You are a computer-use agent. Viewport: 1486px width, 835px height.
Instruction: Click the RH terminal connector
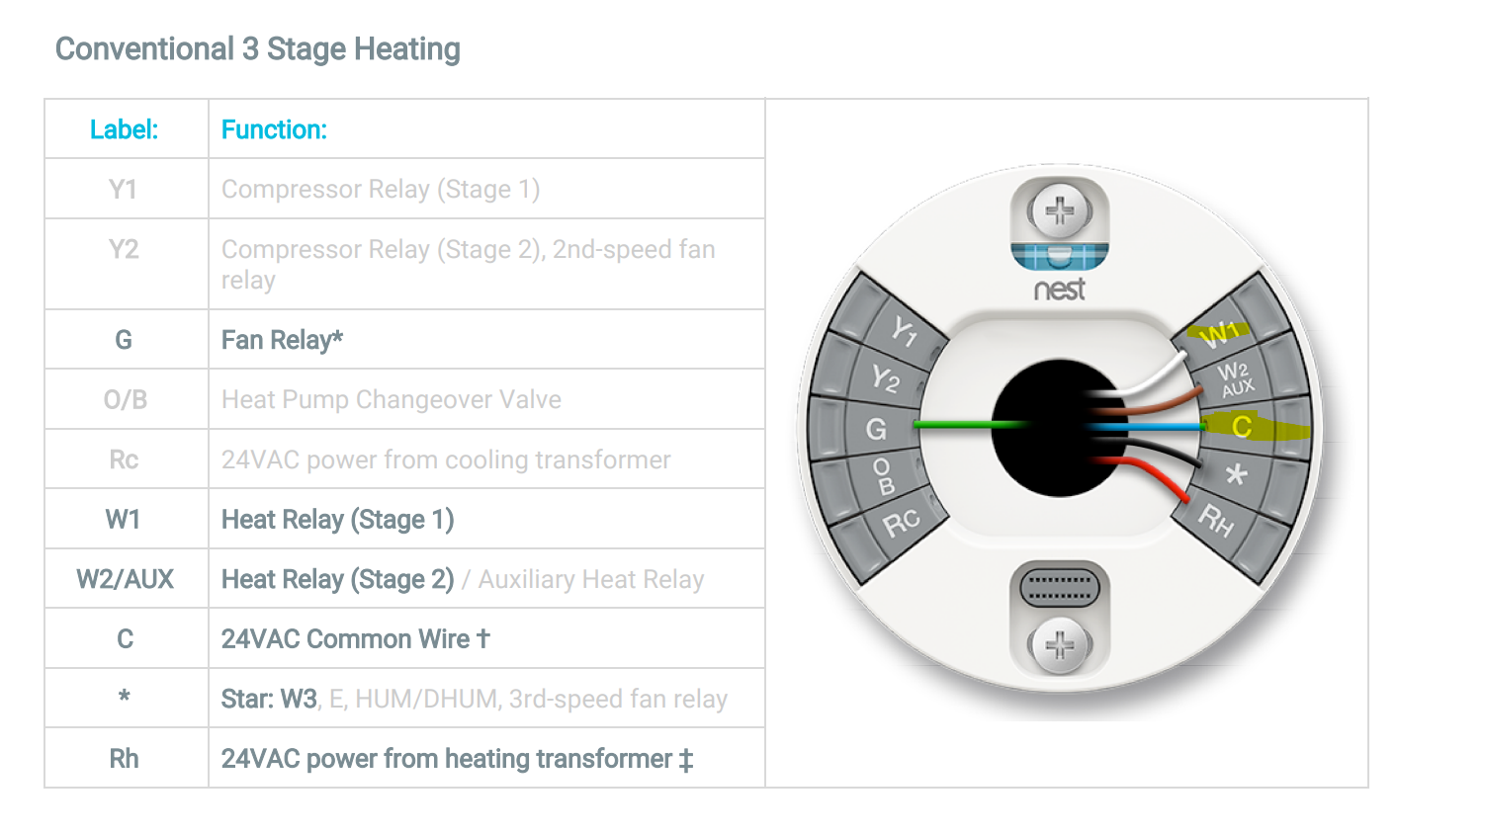tap(1216, 520)
